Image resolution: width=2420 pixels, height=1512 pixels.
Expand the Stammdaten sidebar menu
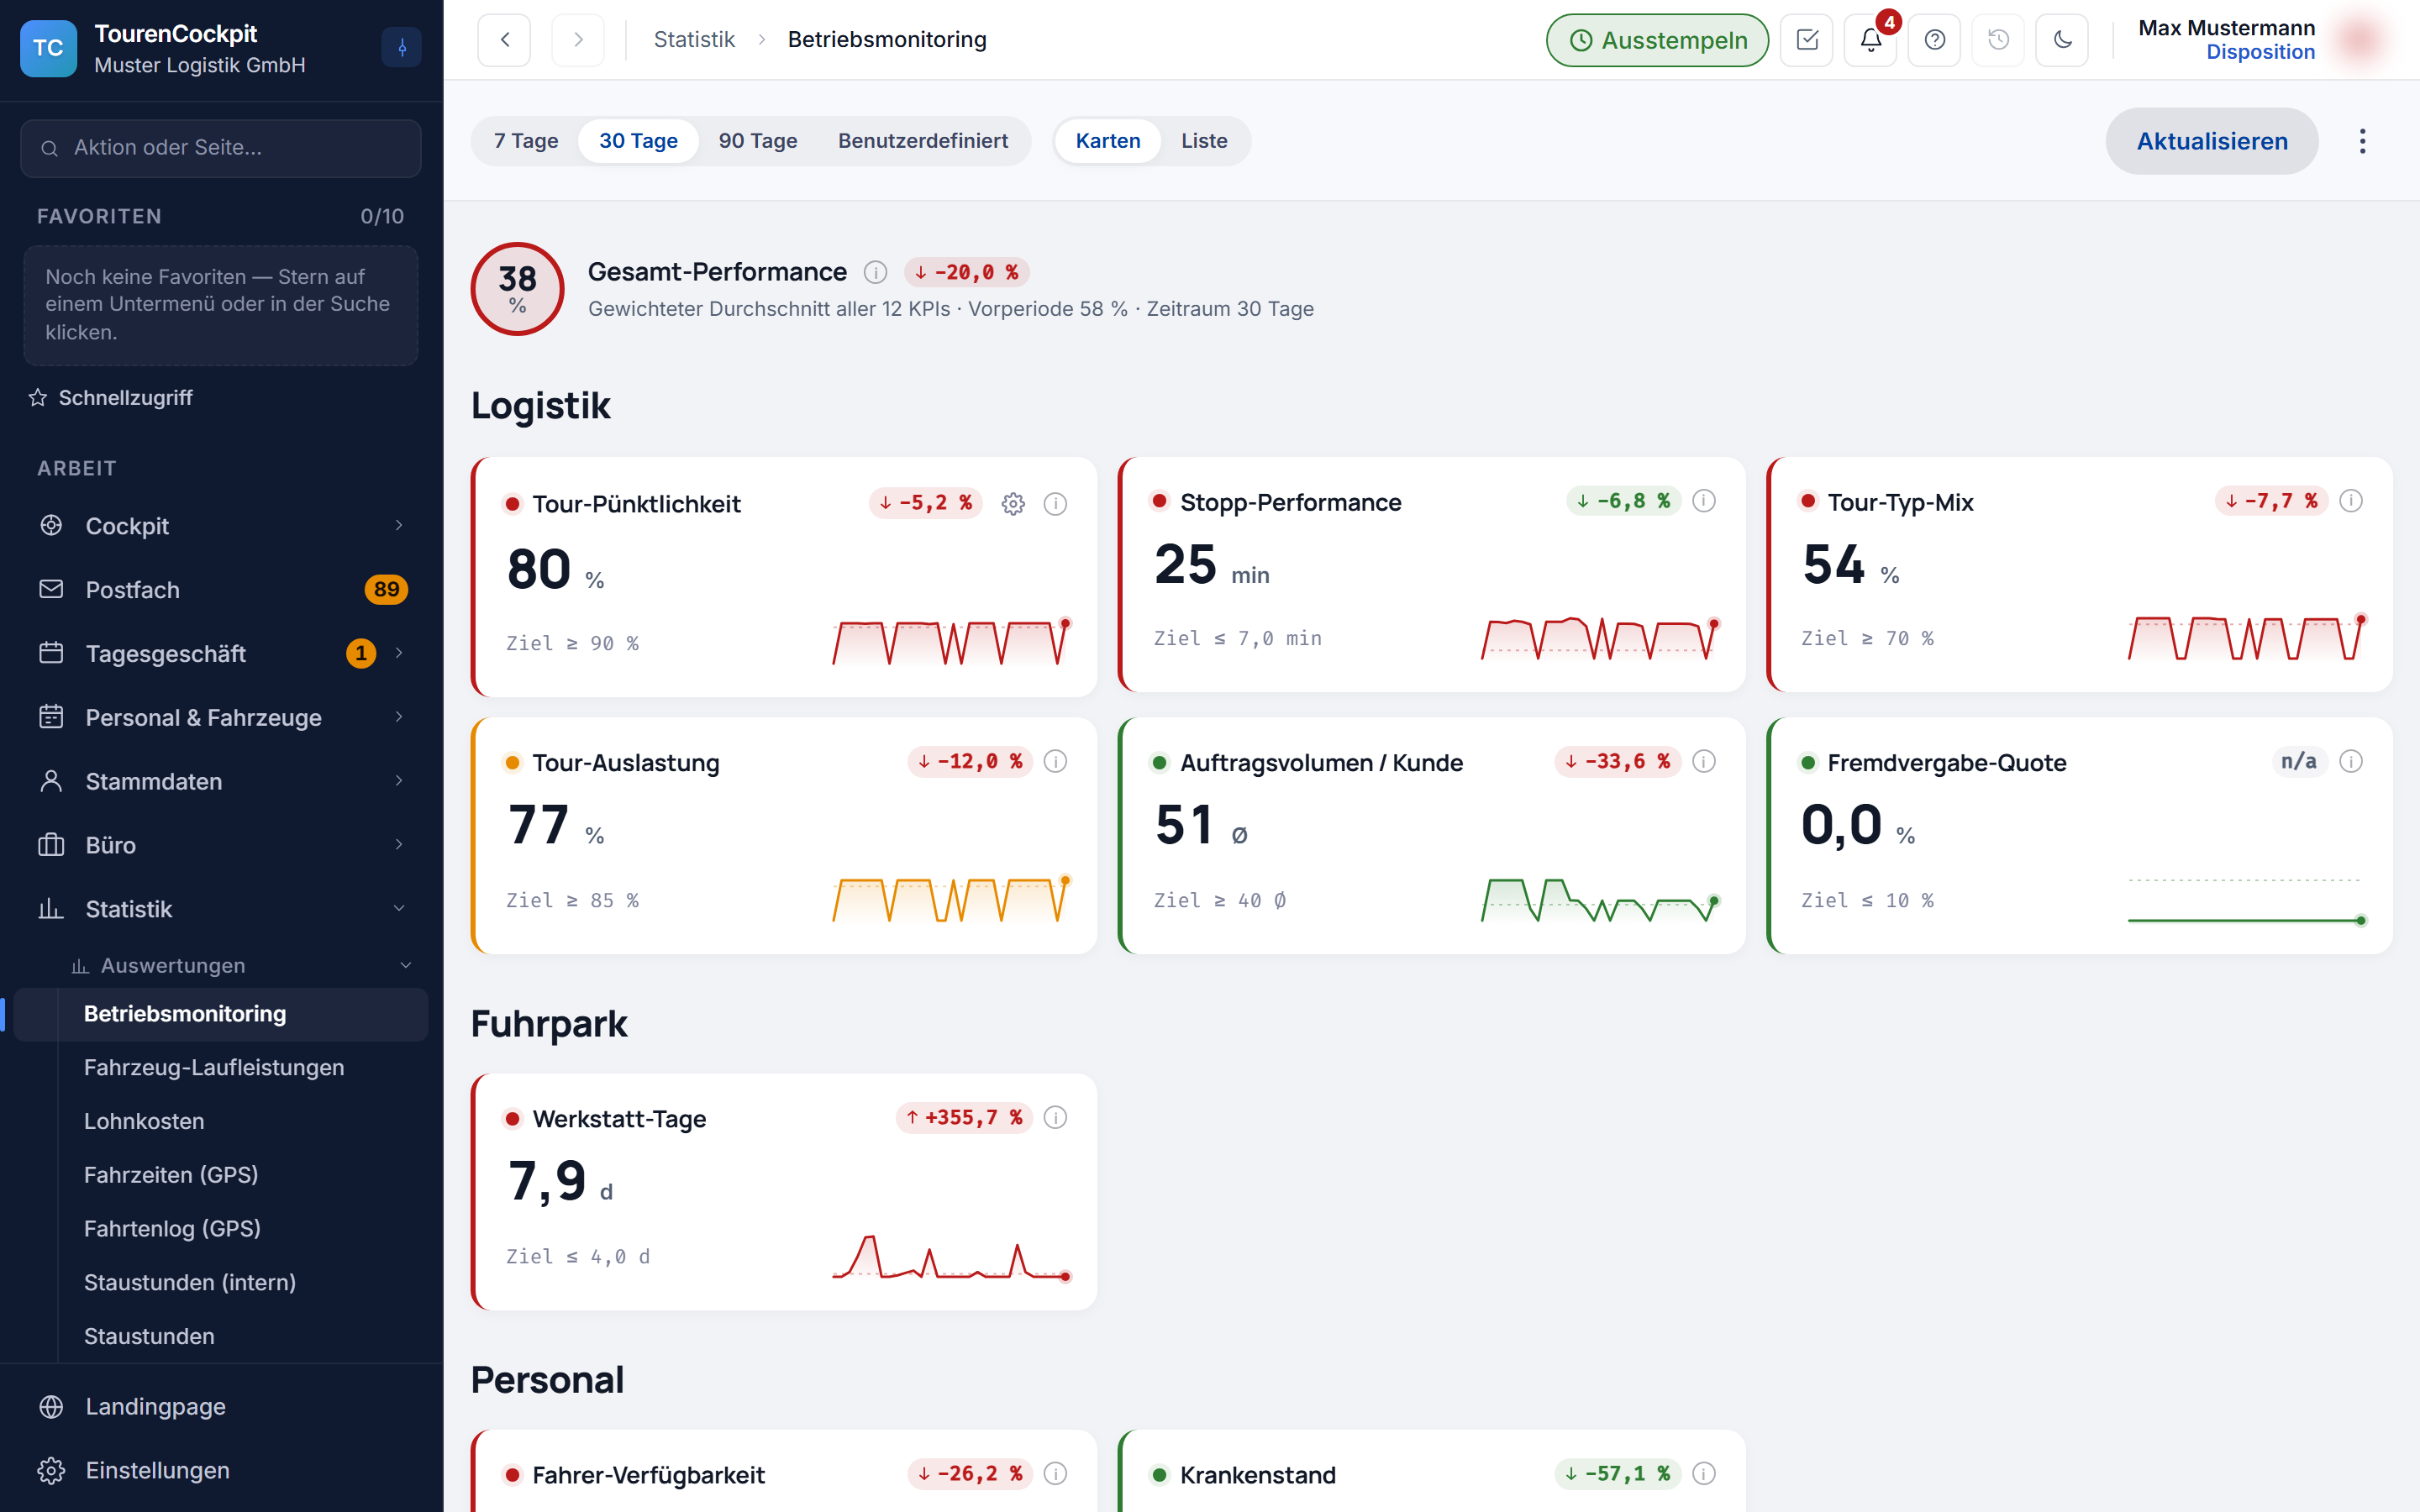[x=221, y=782]
